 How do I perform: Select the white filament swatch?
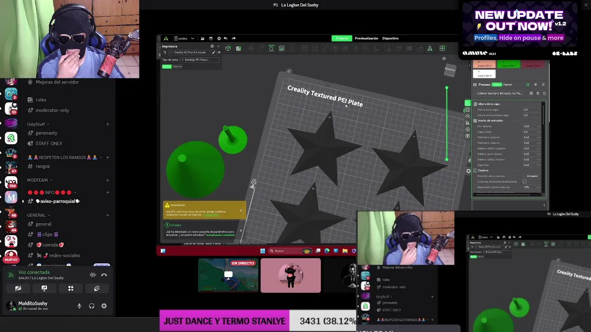pyautogui.click(x=484, y=74)
